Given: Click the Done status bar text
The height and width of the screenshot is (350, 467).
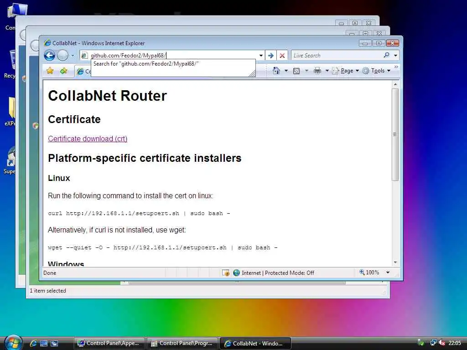Looking at the screenshot, I should 50,273.
